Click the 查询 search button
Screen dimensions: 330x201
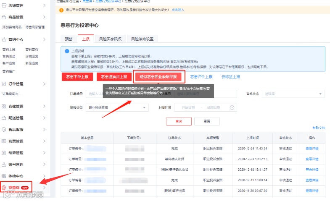(x=179, y=121)
